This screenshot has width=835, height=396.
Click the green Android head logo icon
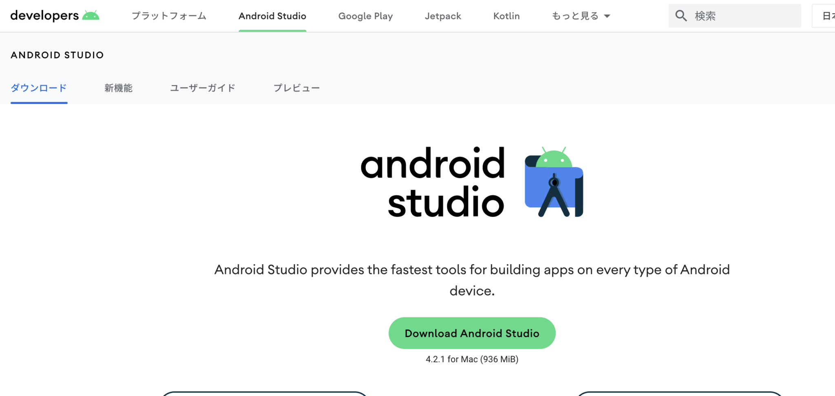(91, 15)
